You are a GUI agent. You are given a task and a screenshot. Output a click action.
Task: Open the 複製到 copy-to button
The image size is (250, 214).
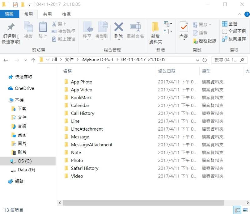[x=102, y=30]
